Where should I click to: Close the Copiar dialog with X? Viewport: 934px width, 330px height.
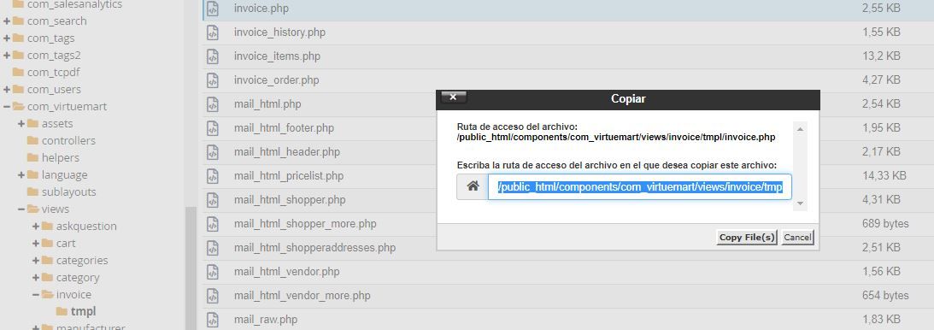453,97
